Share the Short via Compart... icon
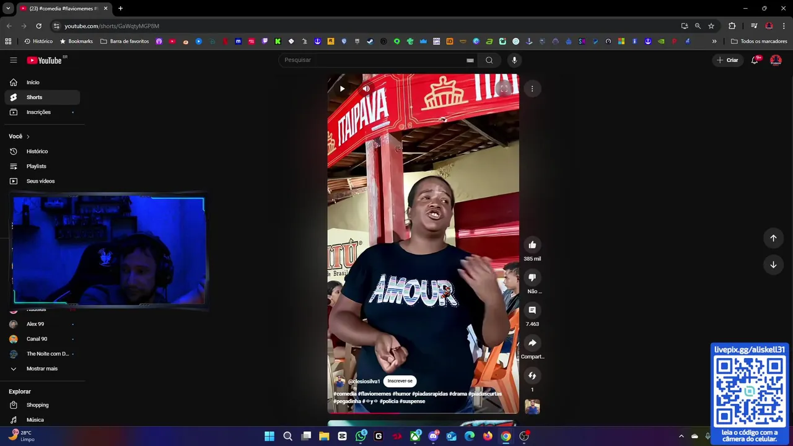This screenshot has height=446, width=793. pyautogui.click(x=532, y=343)
